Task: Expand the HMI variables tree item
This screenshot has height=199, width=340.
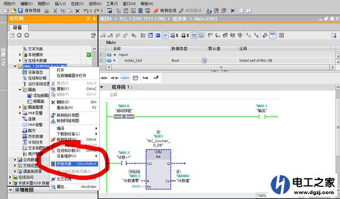Action: (x=20, y=113)
